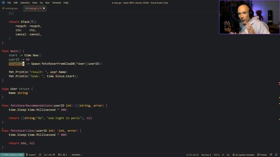This screenshot has height=157, width=280.
Task: Click the 'respch: respch,' line
Action: pyautogui.click(x=28, y=26)
